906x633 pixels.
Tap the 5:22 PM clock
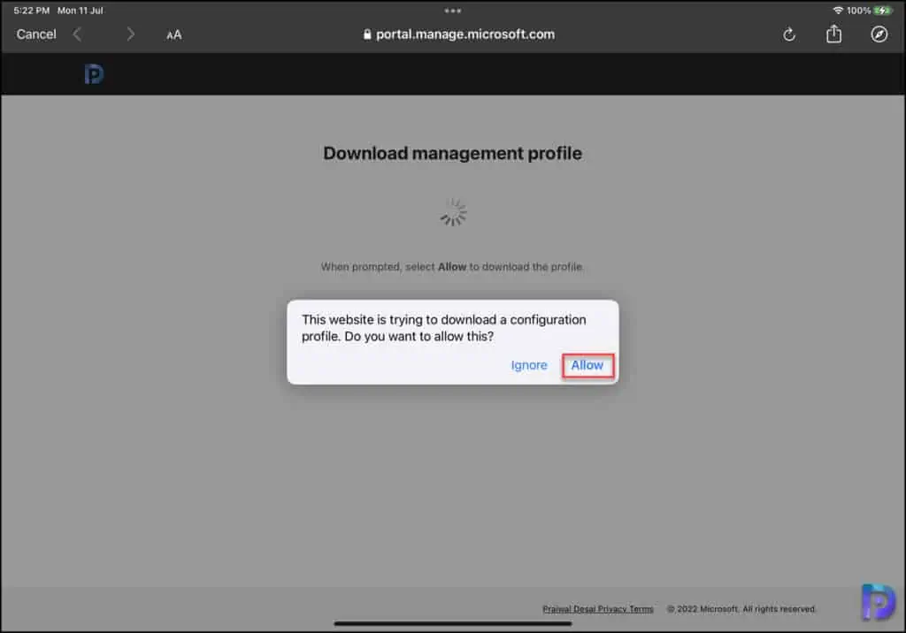[x=32, y=11]
